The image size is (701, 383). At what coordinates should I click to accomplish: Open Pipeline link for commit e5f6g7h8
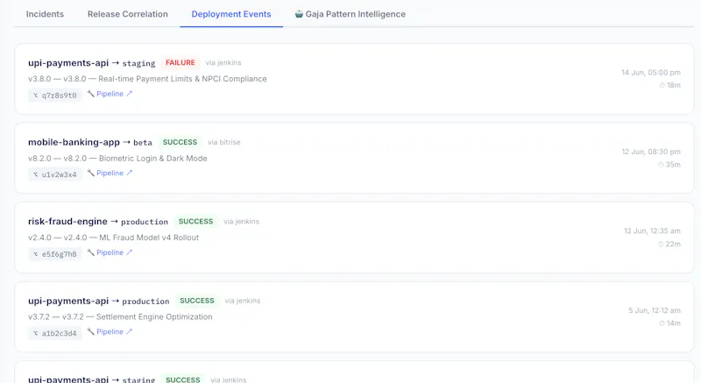(110, 252)
